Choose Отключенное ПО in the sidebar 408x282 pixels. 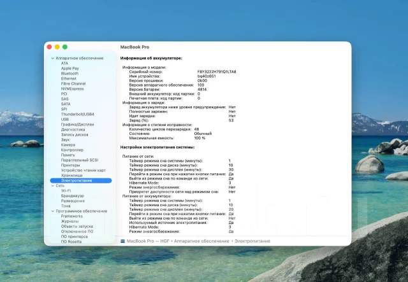click(x=77, y=231)
